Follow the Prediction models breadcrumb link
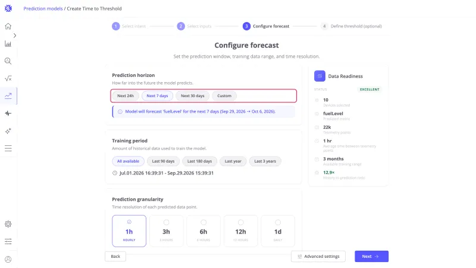Screen dimensions: 476x268 coord(43,8)
